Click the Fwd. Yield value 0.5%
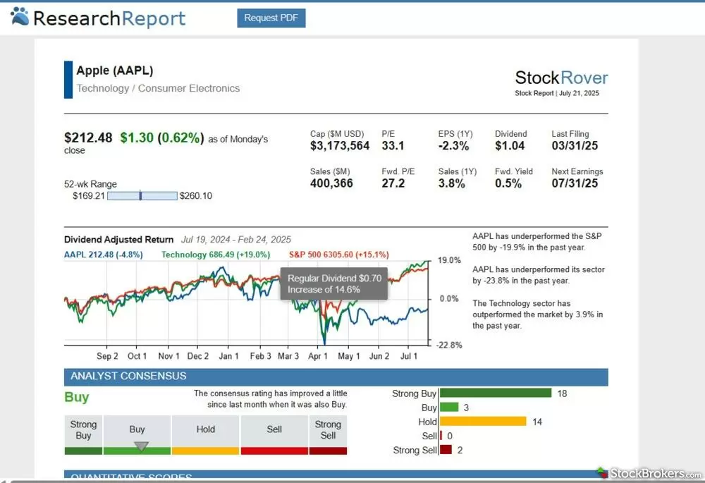Viewport: 705px width, 483px height. (x=508, y=183)
